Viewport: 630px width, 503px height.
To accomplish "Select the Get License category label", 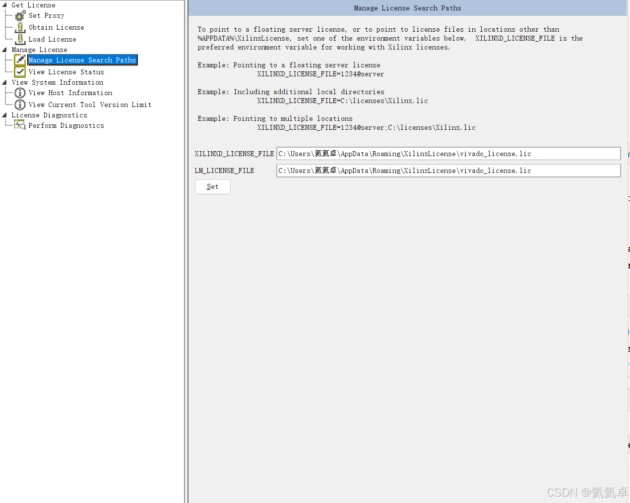I will pos(34,5).
